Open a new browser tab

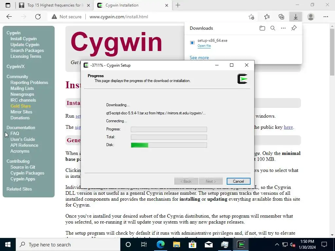point(178,5)
